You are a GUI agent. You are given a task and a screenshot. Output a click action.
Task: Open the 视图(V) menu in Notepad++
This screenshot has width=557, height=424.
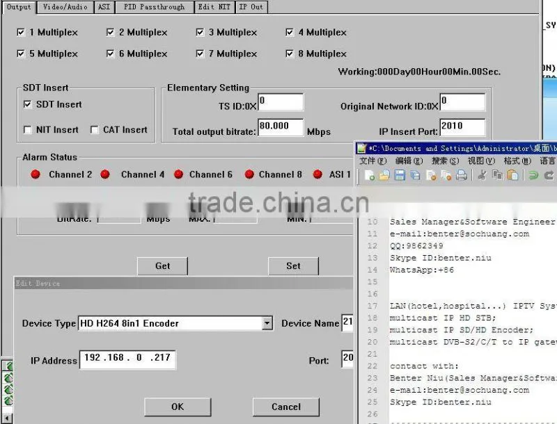481,161
